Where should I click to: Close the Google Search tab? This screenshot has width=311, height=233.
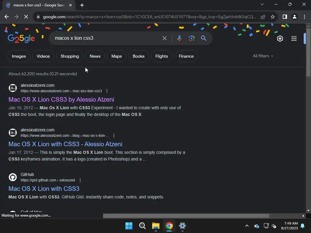[70, 5]
